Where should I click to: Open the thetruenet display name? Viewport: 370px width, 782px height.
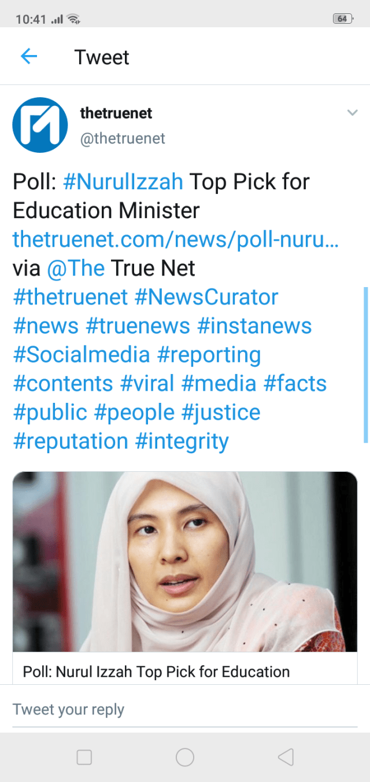(x=116, y=113)
